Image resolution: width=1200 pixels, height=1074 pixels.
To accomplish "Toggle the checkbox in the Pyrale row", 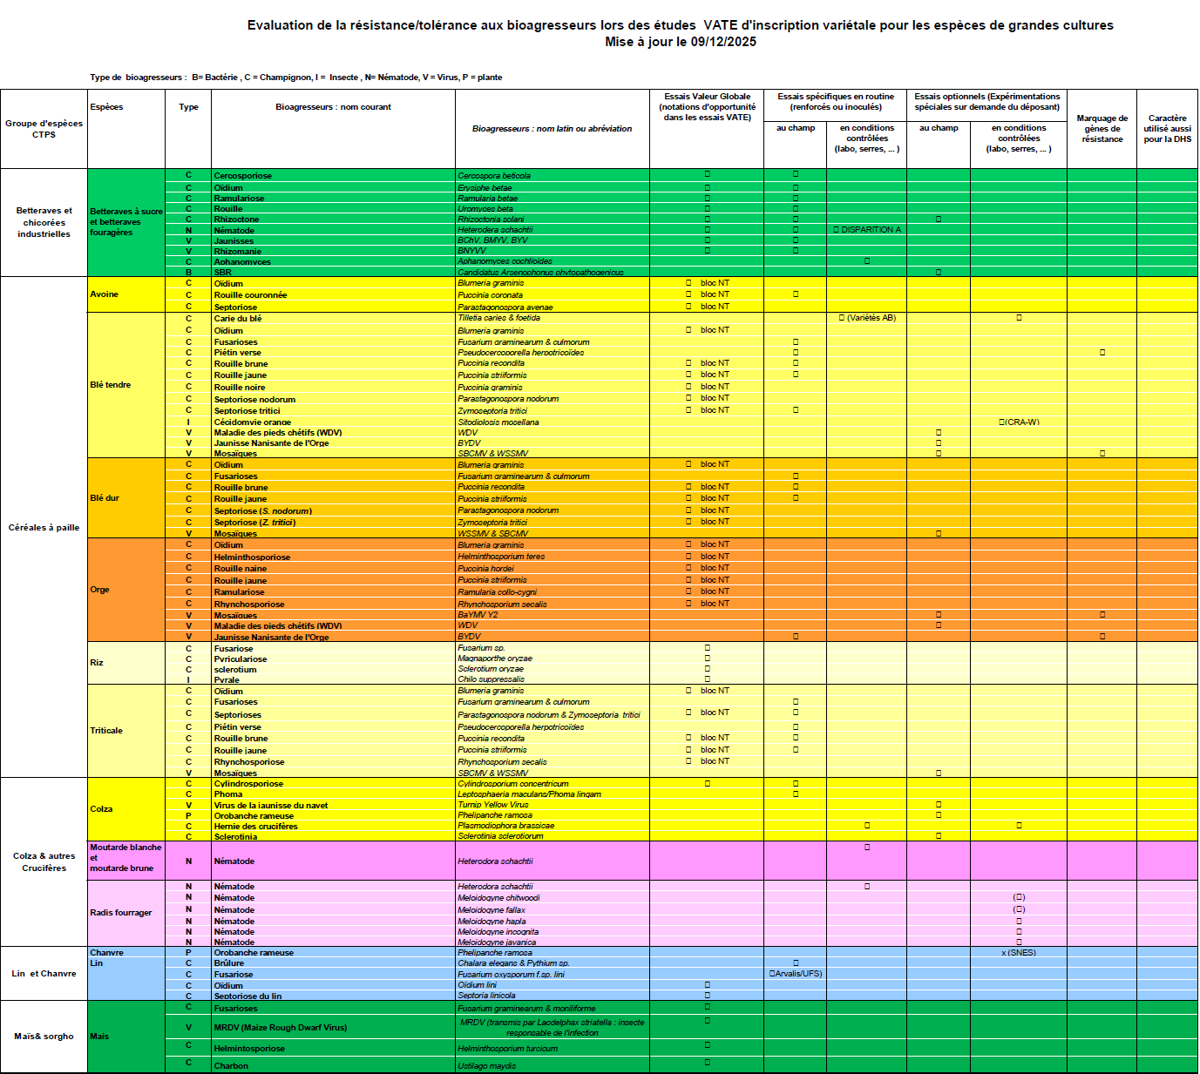I will tap(708, 679).
